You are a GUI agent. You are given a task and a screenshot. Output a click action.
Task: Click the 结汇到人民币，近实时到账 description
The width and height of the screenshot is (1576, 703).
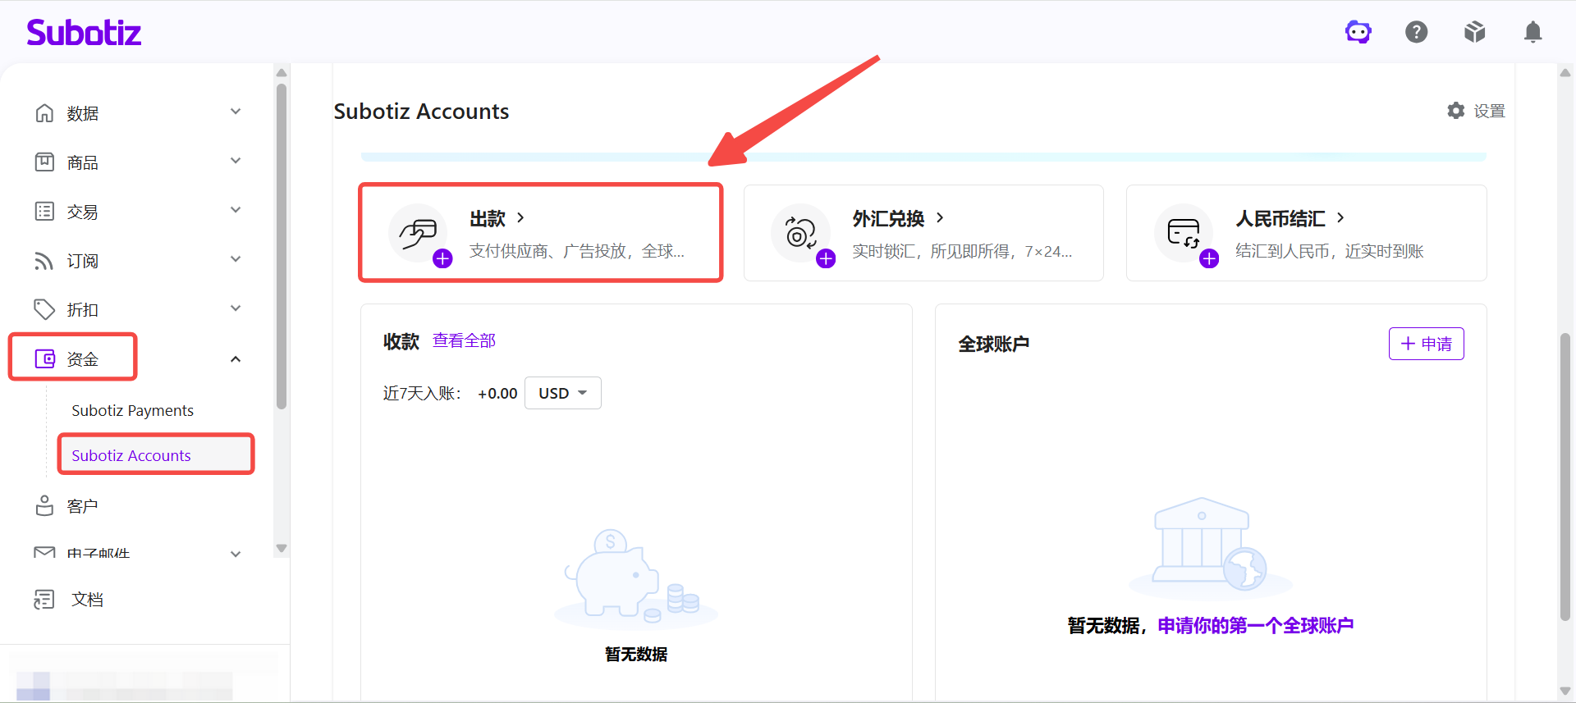1330,251
